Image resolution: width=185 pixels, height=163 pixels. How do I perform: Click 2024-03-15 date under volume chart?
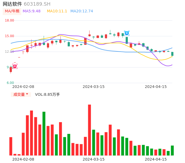point(94,159)
